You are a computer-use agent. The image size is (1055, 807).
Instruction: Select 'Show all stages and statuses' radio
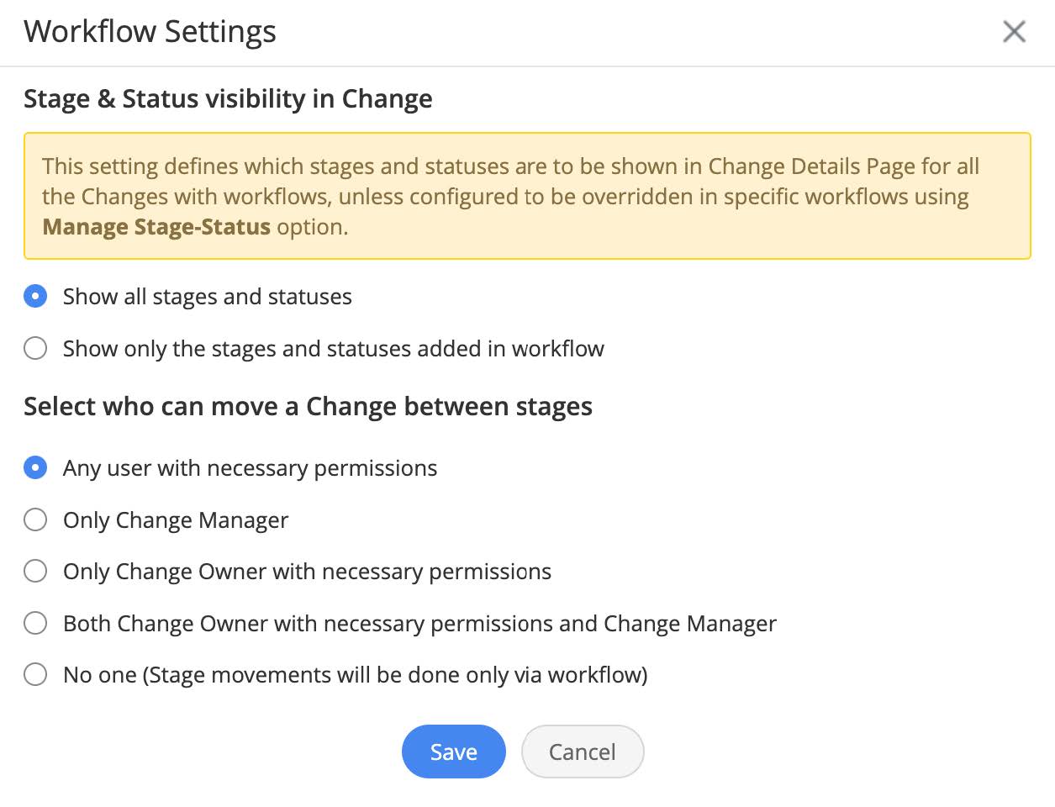[35, 297]
